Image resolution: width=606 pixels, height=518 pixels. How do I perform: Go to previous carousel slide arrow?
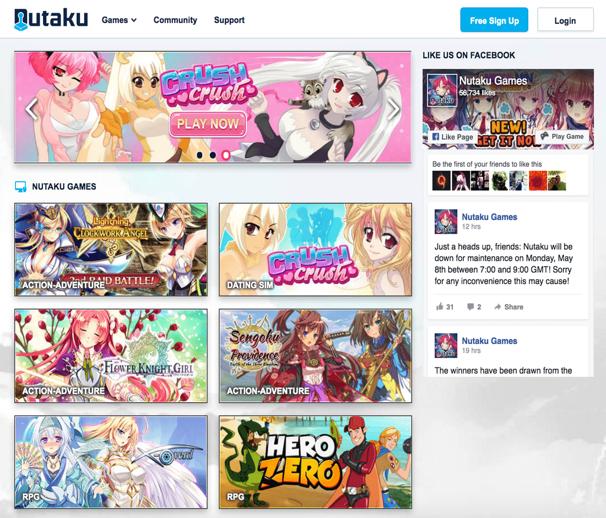pos(31,109)
